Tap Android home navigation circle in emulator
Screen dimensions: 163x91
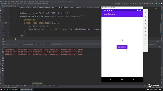(x=122, y=79)
